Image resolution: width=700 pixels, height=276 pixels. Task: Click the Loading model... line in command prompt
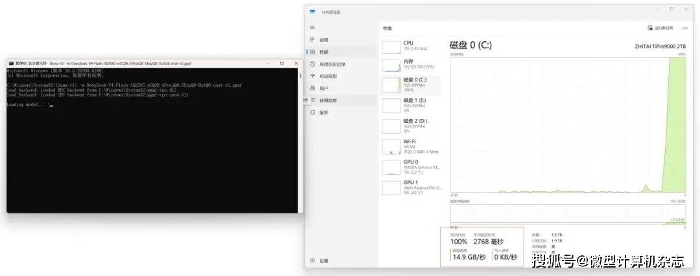coord(30,105)
